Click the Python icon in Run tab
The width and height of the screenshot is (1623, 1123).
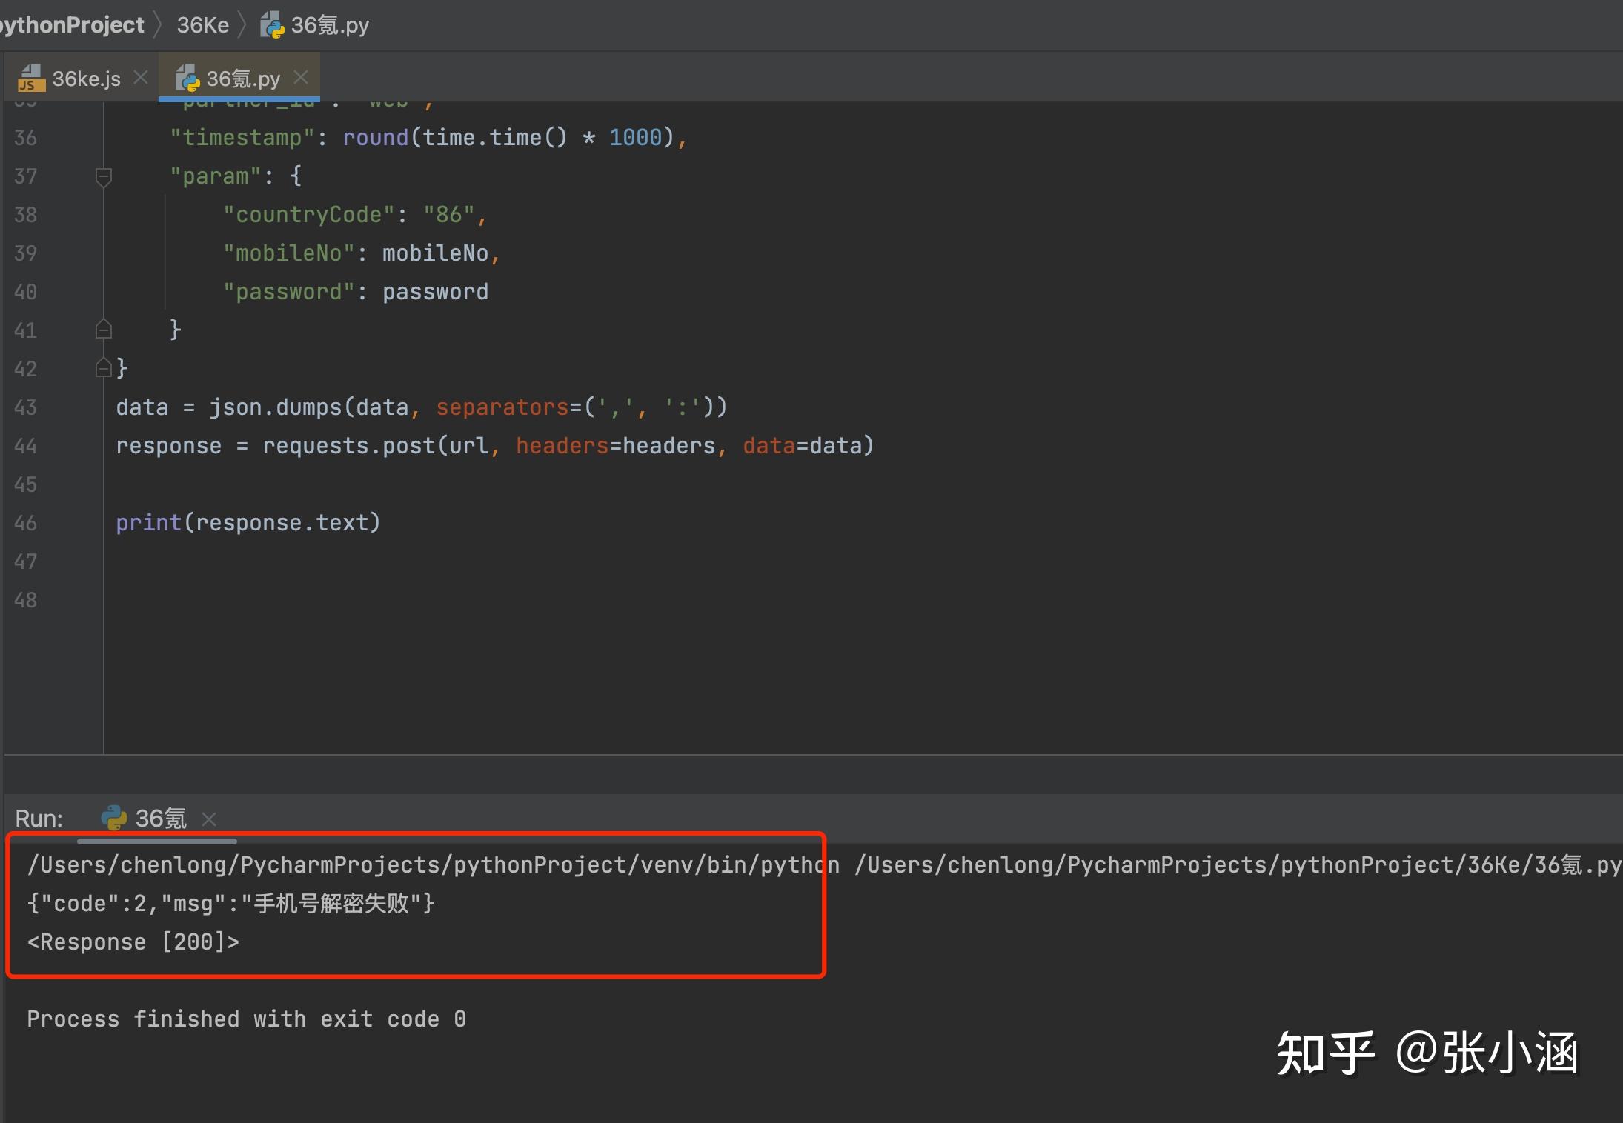tap(113, 818)
